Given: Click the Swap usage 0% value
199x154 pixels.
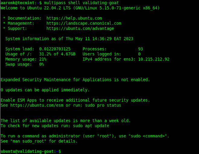Looking at the screenshot, I should 42,64.
